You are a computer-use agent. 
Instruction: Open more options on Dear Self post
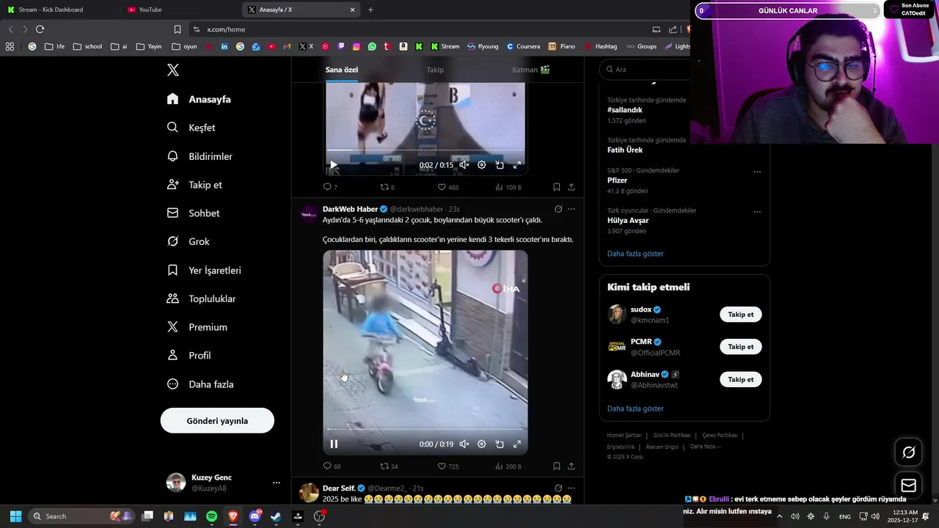point(571,488)
